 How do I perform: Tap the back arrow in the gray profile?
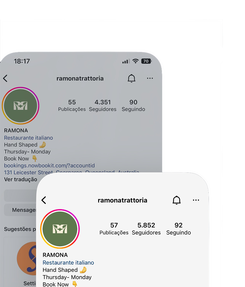coord(5,78)
